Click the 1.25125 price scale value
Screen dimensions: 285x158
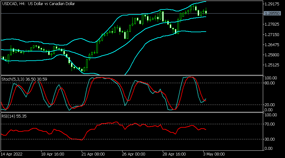tap(272, 65)
